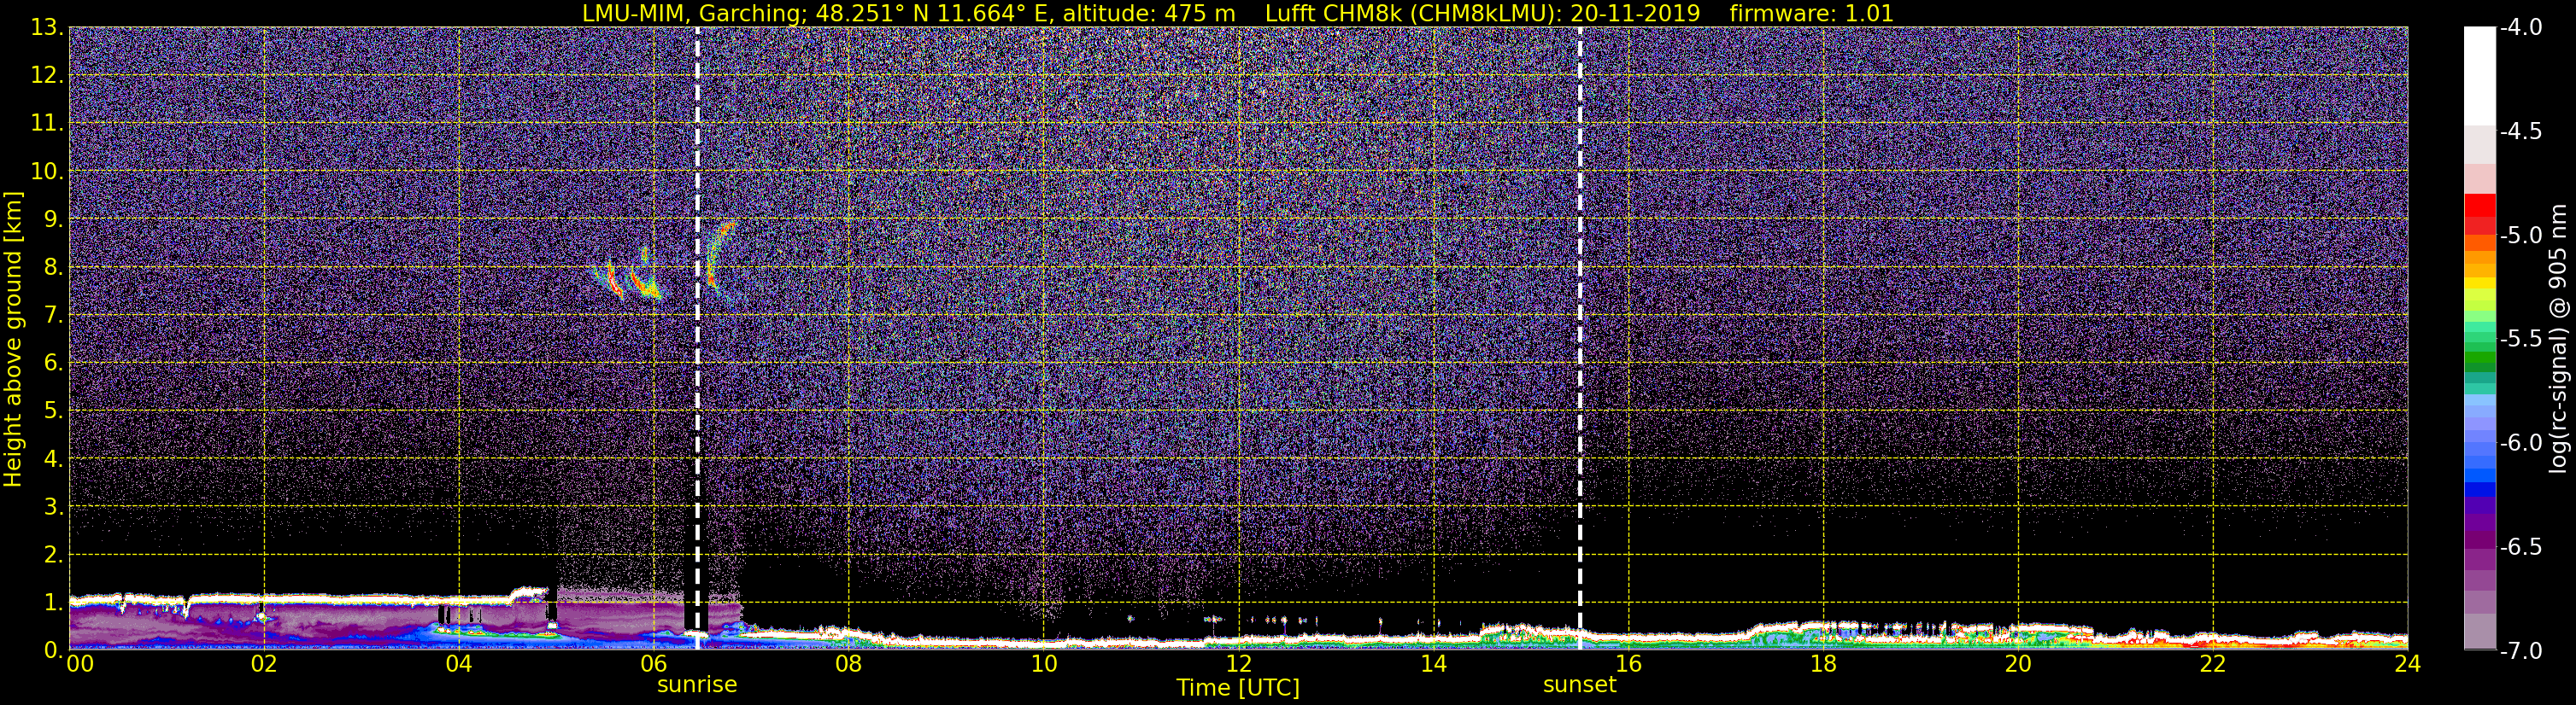Click the '04' tick label on the time axis
The width and height of the screenshot is (2576, 705).
(x=458, y=664)
